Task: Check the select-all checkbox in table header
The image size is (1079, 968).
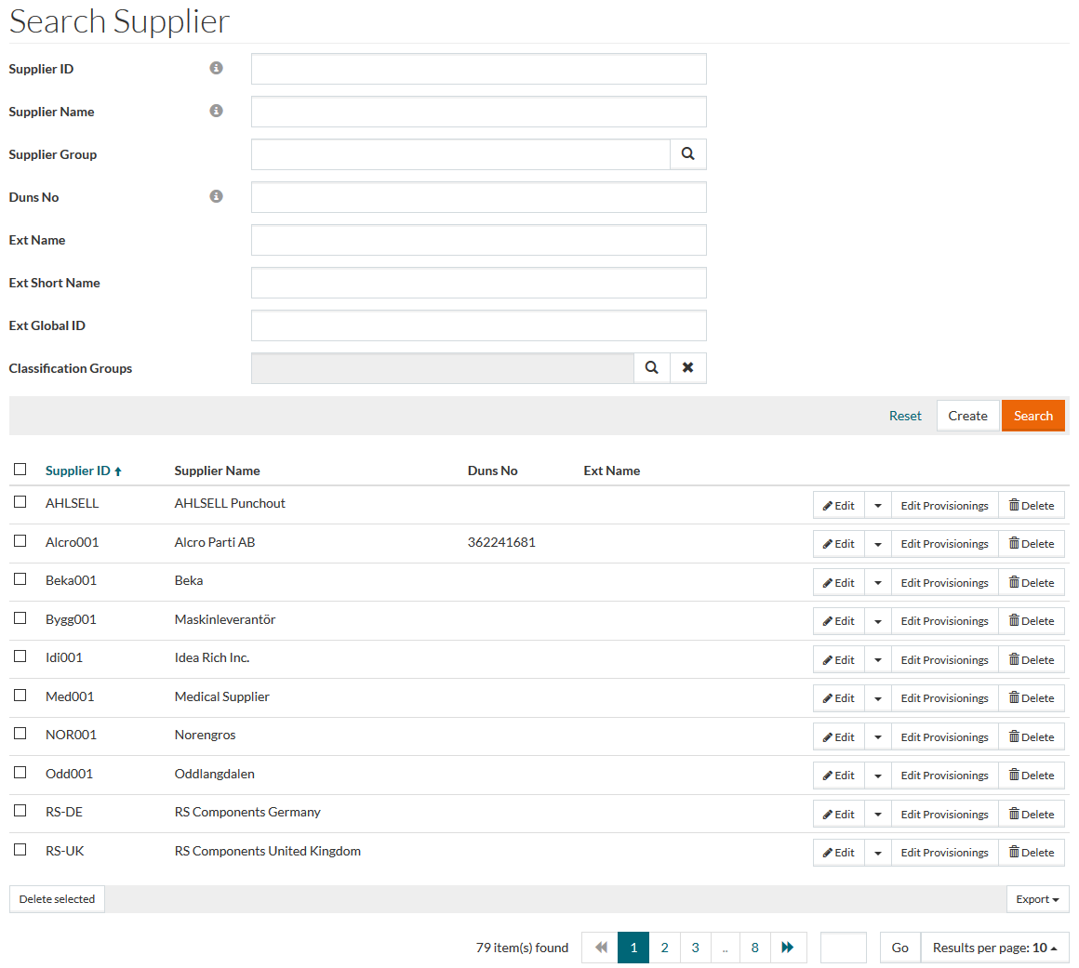Action: click(x=20, y=470)
